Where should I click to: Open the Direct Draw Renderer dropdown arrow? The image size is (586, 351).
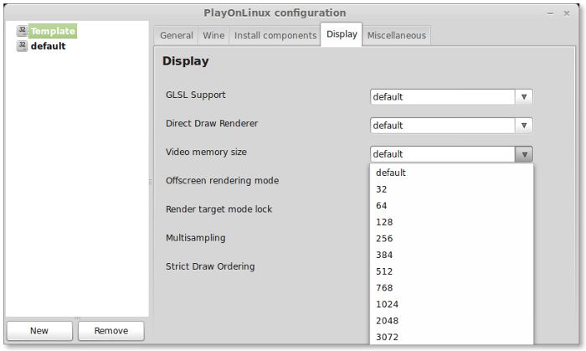(x=524, y=126)
